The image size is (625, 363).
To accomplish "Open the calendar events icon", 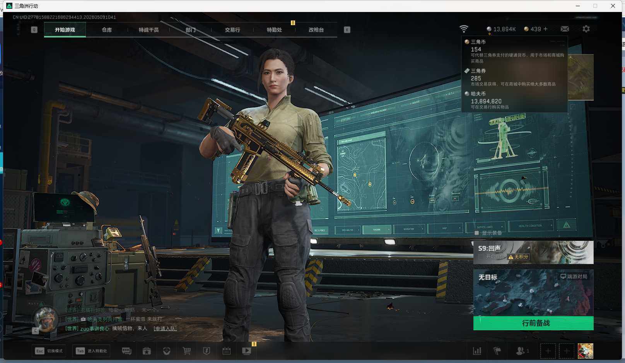I will (x=227, y=351).
